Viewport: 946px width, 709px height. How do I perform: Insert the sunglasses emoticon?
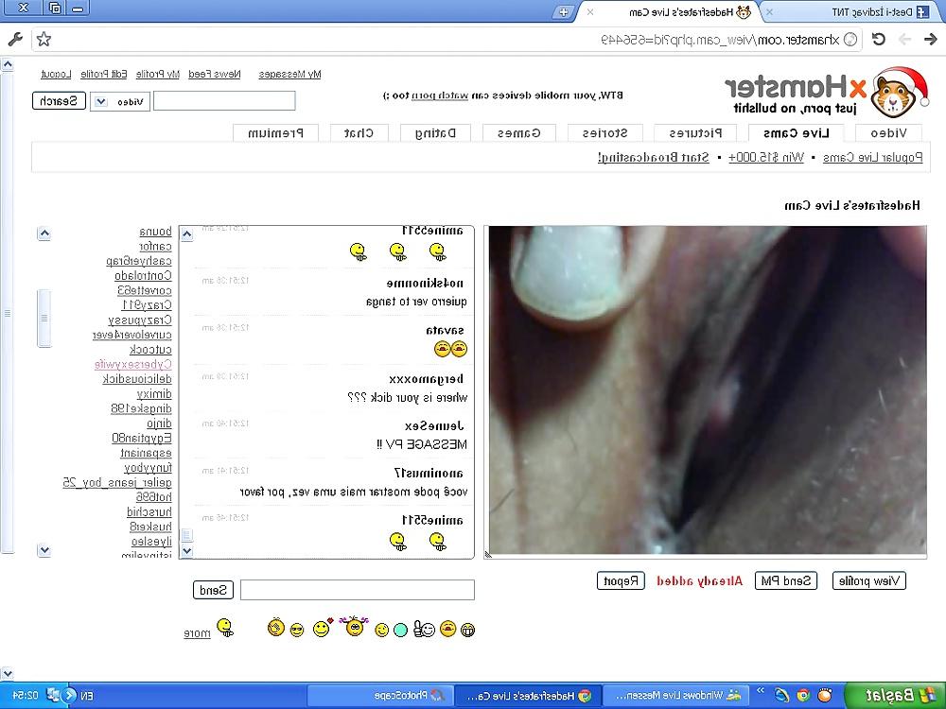[x=297, y=630]
